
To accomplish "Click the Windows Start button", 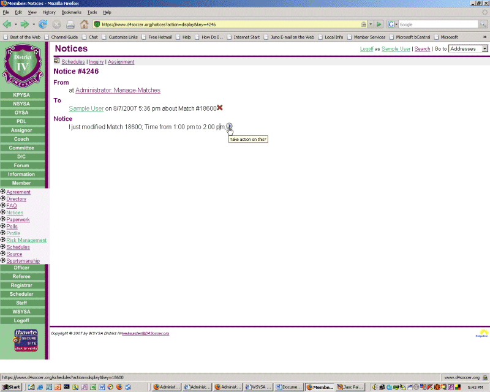I will (12, 387).
